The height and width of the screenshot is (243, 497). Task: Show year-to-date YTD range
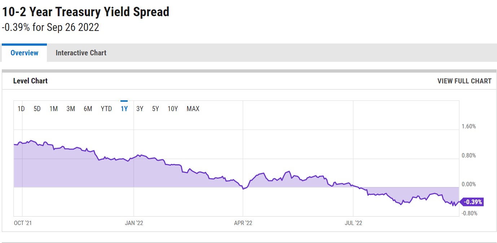point(106,109)
